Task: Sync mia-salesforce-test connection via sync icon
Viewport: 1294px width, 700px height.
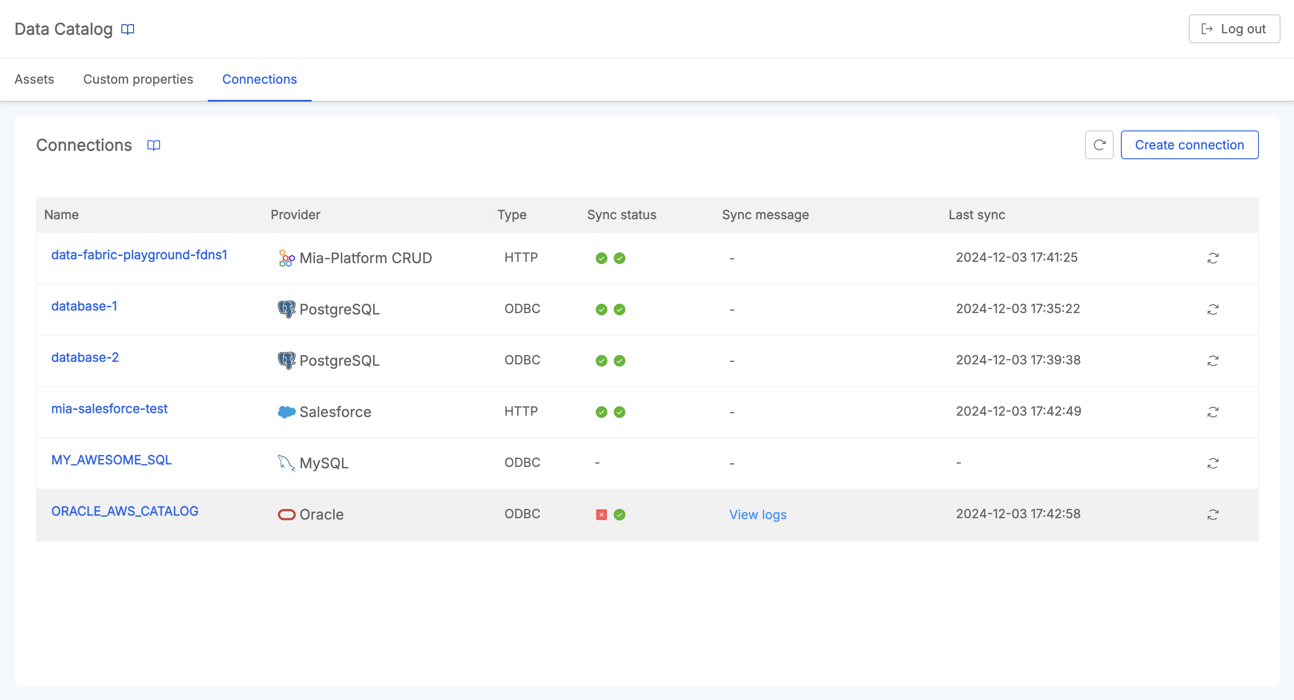Action: click(1214, 412)
